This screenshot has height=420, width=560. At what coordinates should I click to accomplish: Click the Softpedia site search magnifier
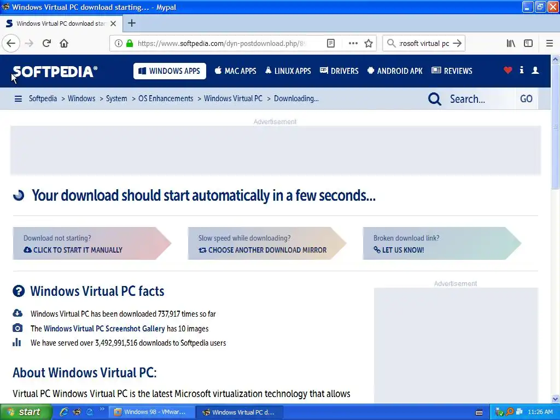(435, 99)
